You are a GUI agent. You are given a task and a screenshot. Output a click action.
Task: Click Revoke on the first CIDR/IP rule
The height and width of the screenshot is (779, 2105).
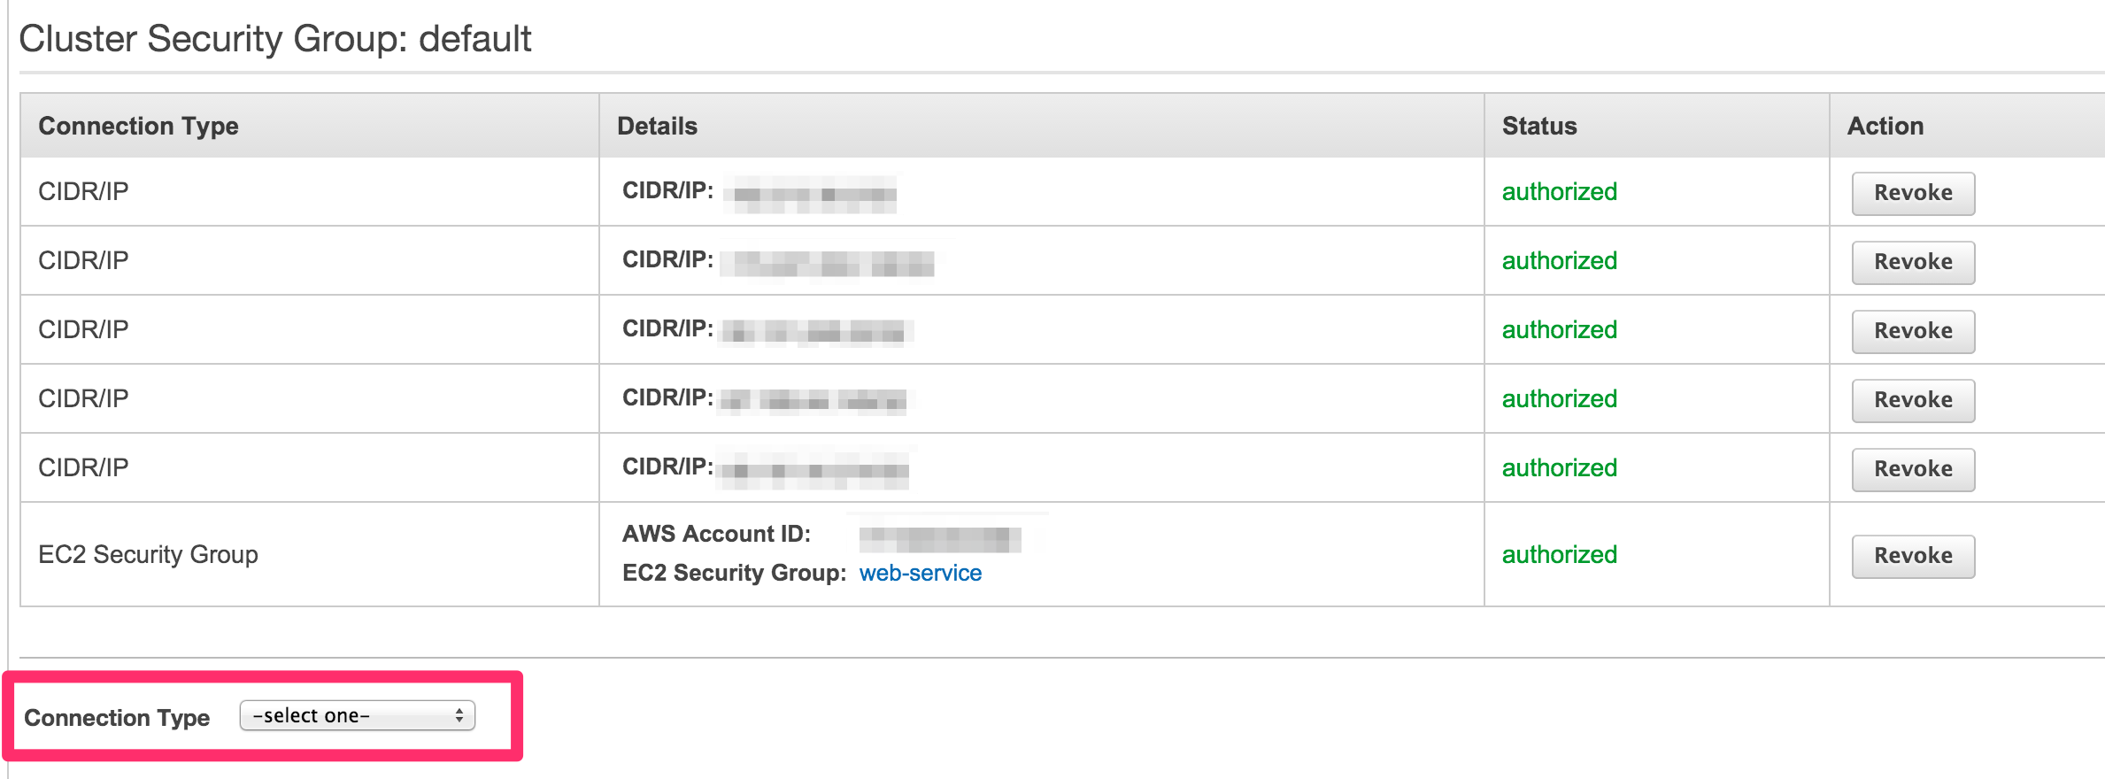[1912, 193]
